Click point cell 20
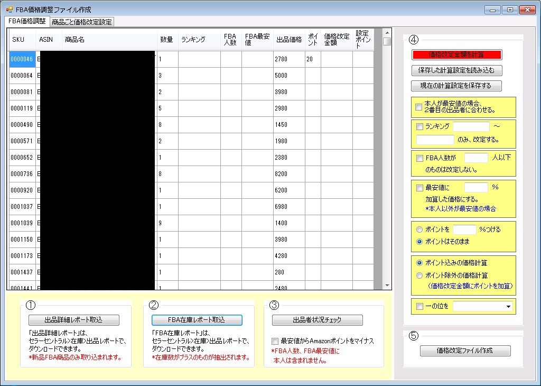541x386 pixels. (x=313, y=59)
